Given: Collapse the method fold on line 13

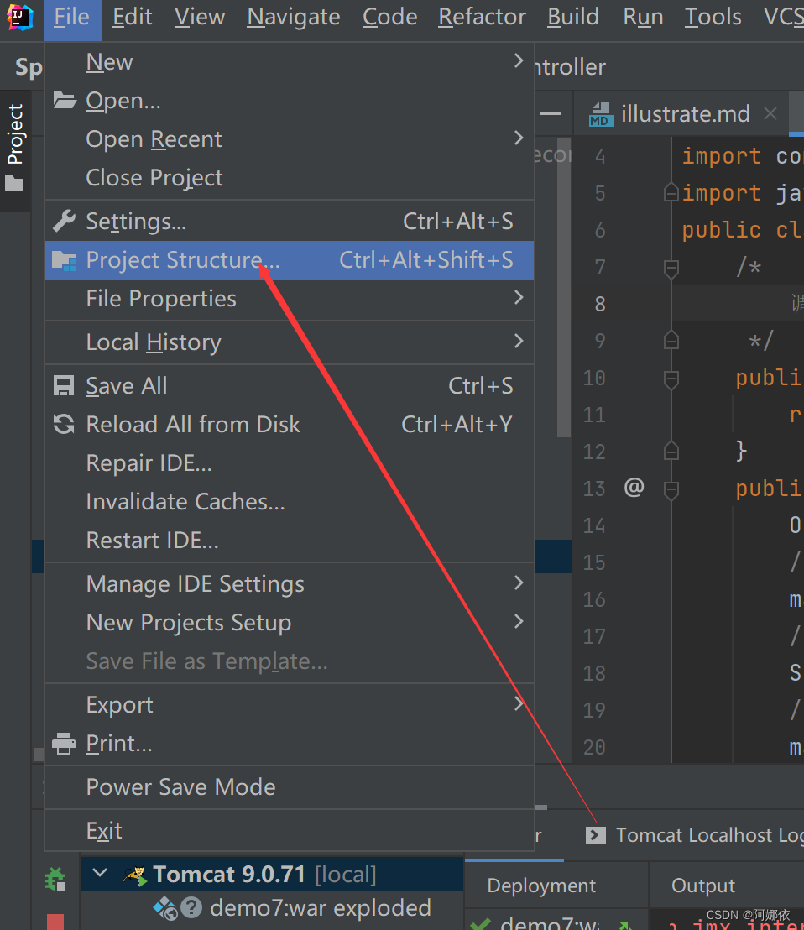Looking at the screenshot, I should coord(671,490).
